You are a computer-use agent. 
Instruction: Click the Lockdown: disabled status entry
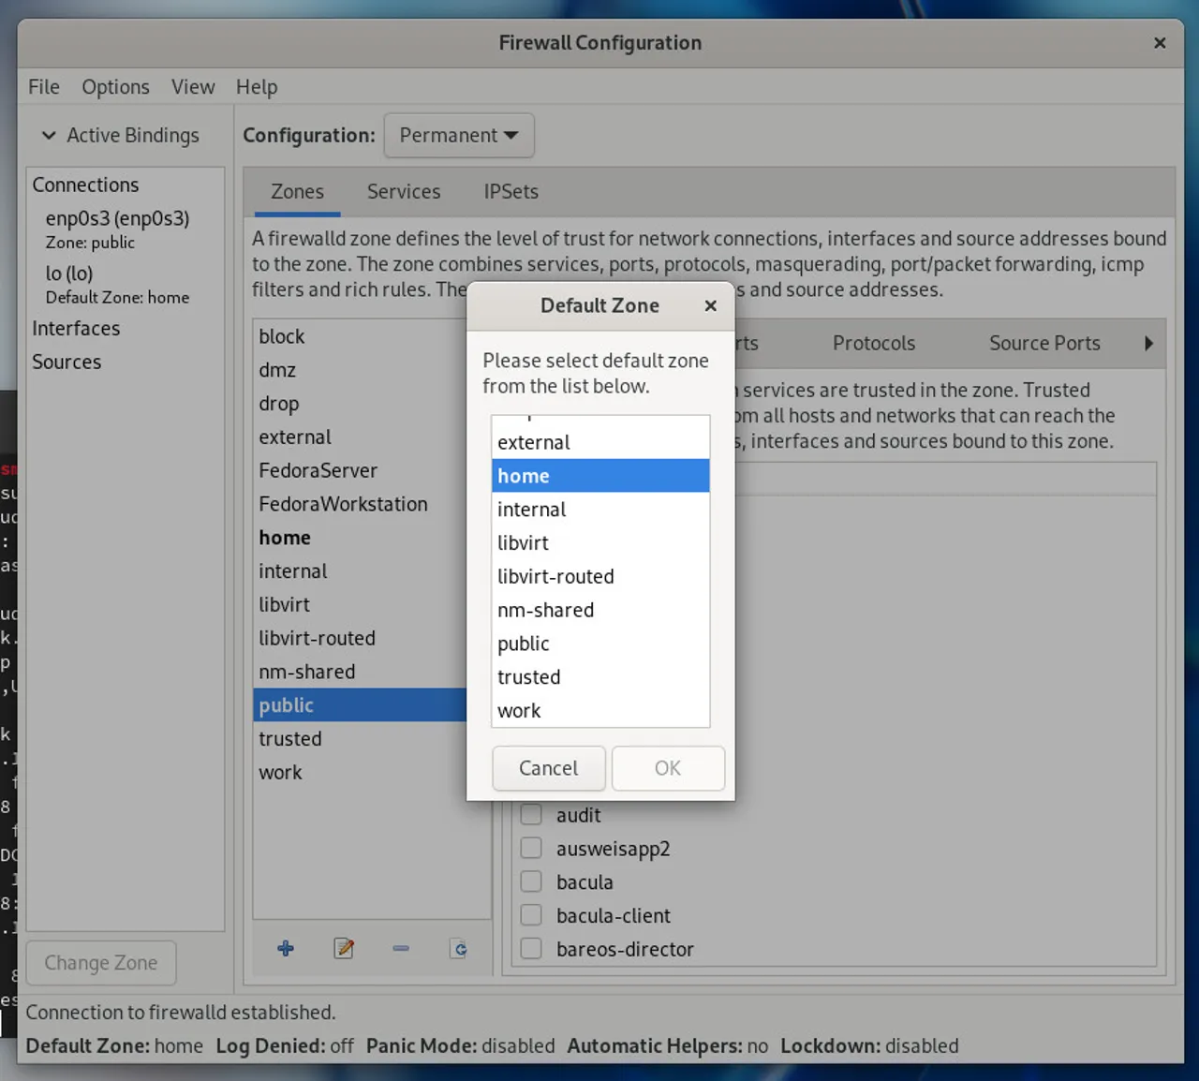[870, 1046]
